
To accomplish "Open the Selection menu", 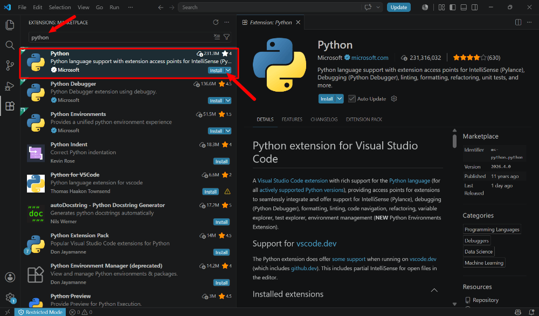I will click(60, 7).
